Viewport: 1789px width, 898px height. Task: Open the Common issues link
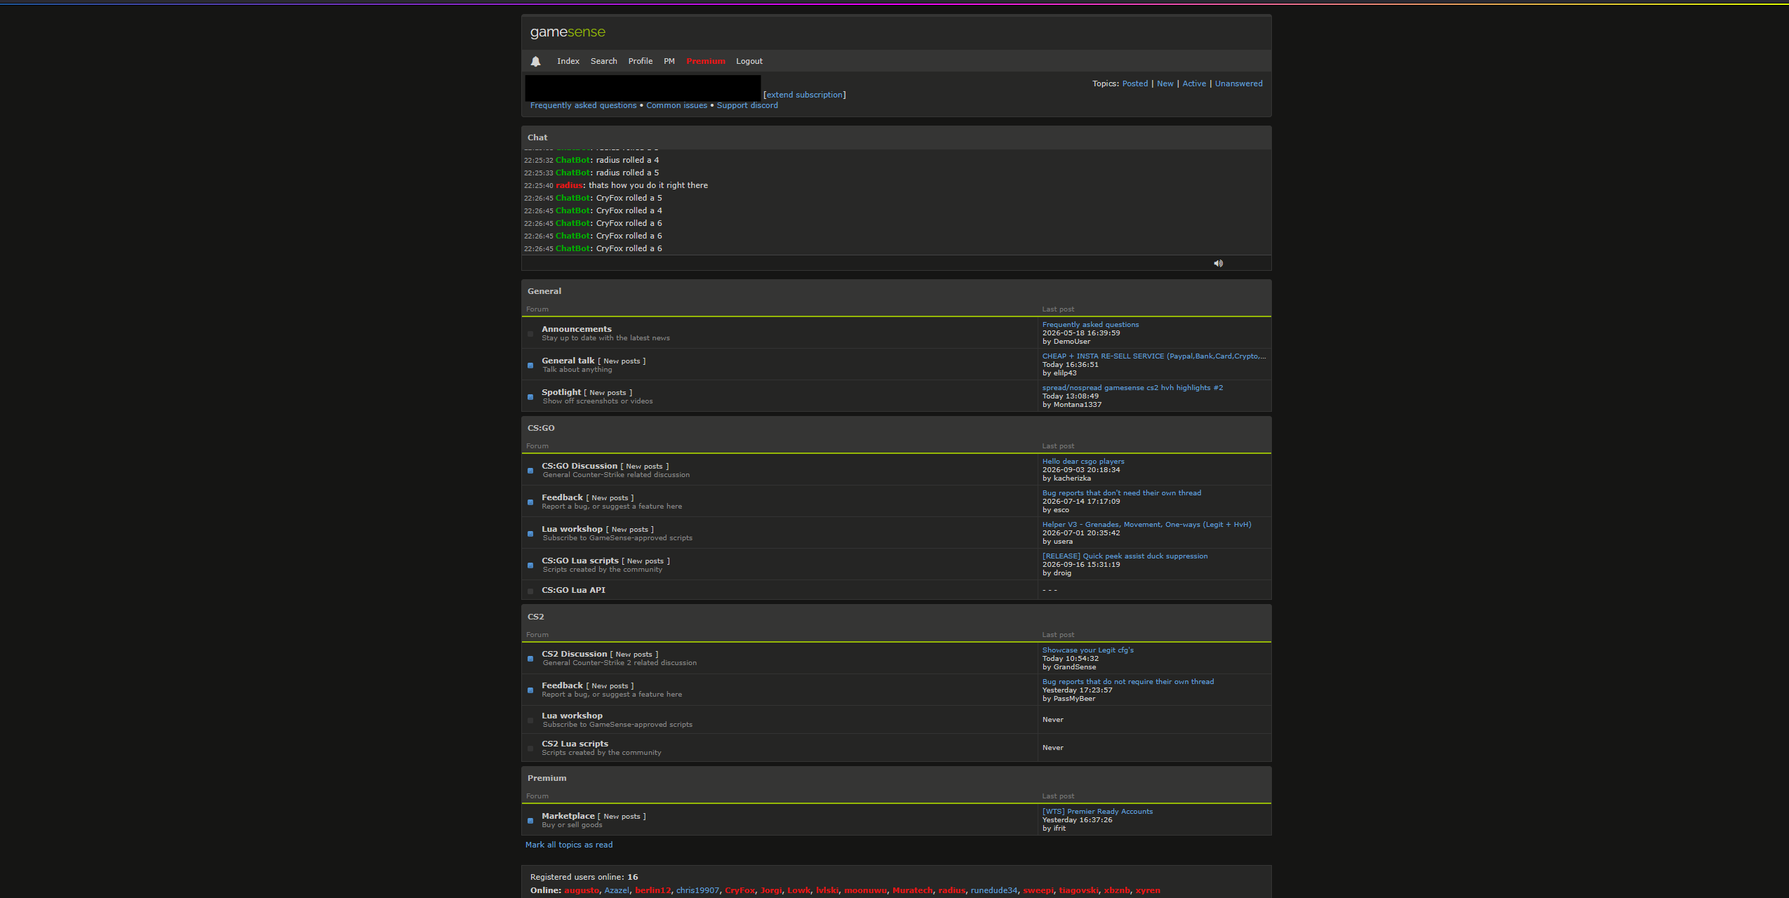click(x=677, y=105)
